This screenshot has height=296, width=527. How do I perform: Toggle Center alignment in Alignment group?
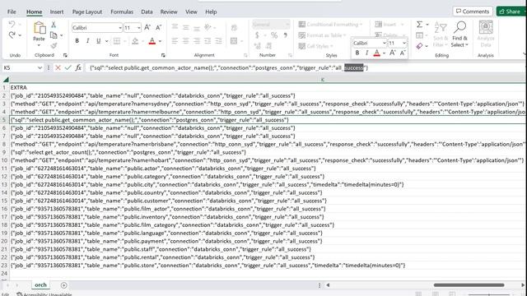point(185,41)
